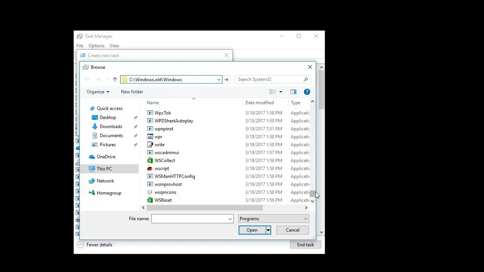Open the Programs file type dropdown
The width and height of the screenshot is (484, 272).
point(274,219)
